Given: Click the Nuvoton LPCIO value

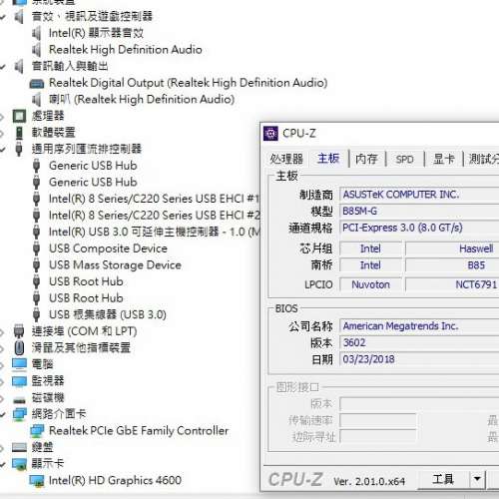Looking at the screenshot, I should pos(370,284).
